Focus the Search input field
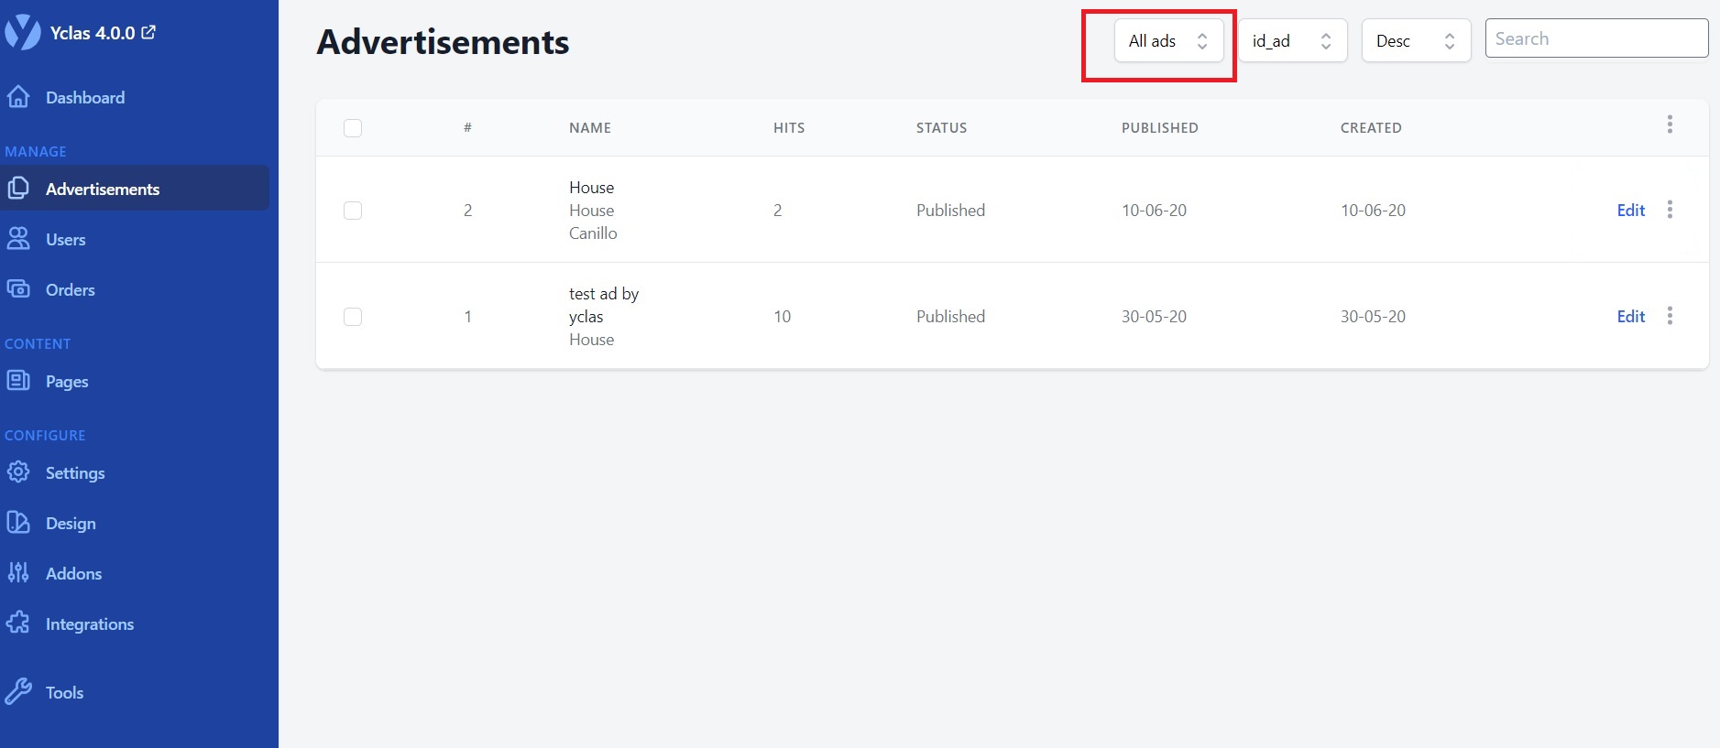 click(x=1596, y=38)
